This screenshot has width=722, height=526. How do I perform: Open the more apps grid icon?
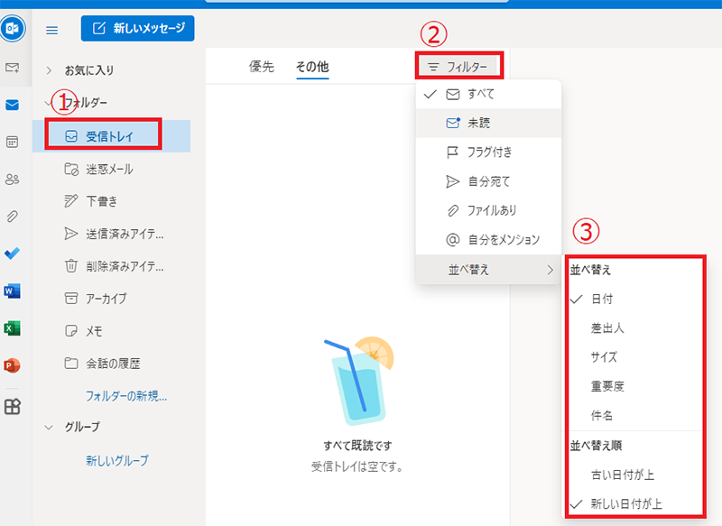pos(13,406)
